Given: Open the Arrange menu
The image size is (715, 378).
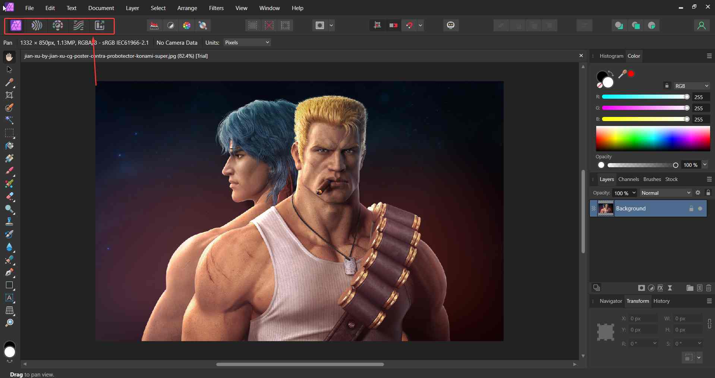Looking at the screenshot, I should coord(187,8).
